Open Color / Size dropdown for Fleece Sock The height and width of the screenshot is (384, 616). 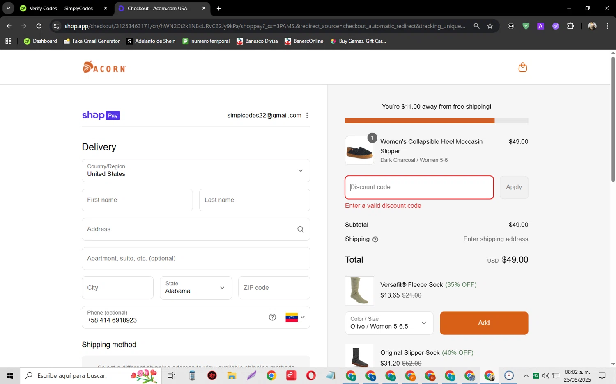click(389, 323)
